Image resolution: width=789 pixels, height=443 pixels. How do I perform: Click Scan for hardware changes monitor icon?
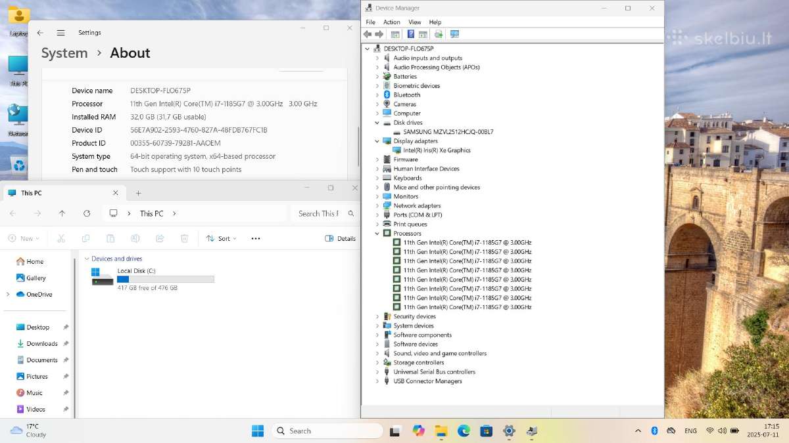pyautogui.click(x=454, y=34)
